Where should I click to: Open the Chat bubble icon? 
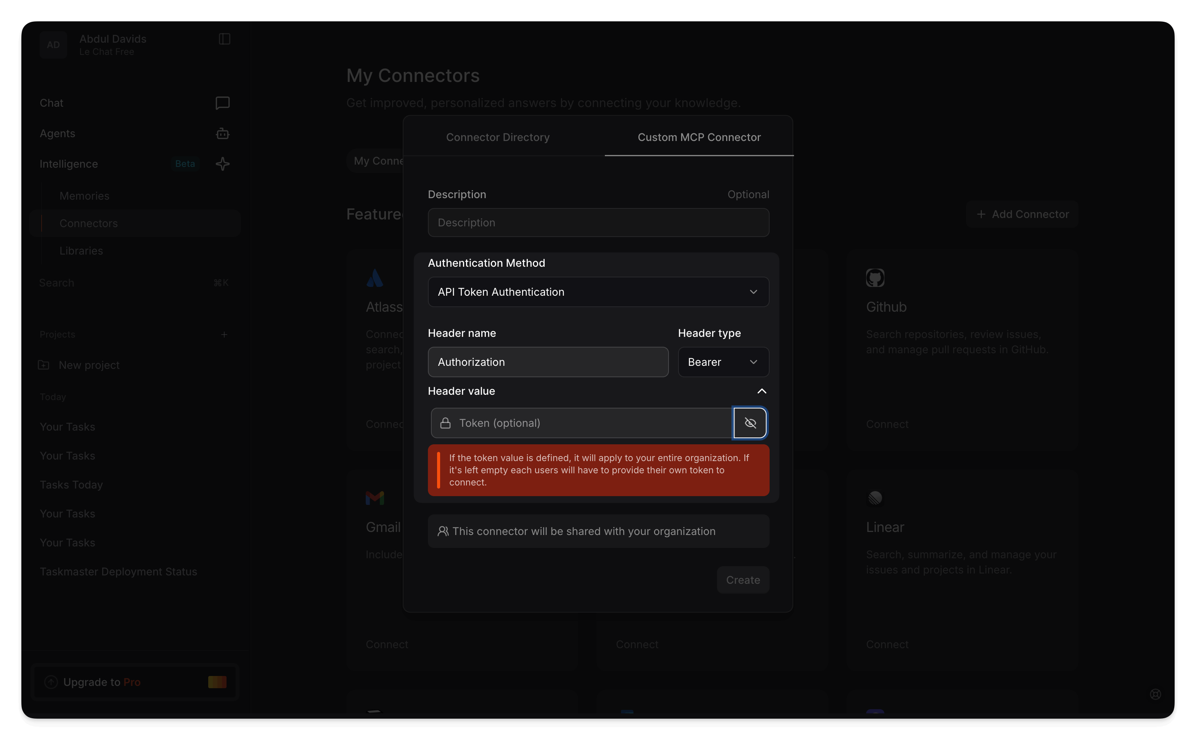pyautogui.click(x=223, y=103)
